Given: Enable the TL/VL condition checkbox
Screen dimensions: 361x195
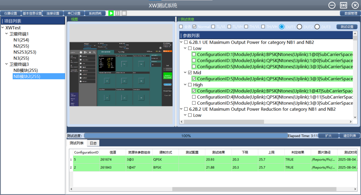Looking at the screenshot, I should [213, 27].
